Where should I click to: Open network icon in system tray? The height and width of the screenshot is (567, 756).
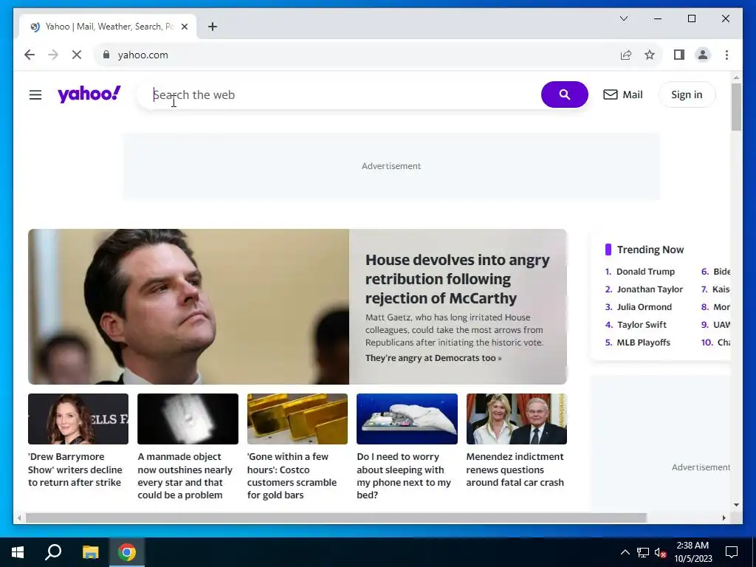coord(643,552)
